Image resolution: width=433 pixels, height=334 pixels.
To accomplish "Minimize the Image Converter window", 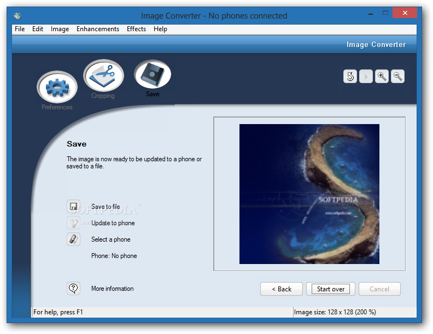I will pos(371,14).
